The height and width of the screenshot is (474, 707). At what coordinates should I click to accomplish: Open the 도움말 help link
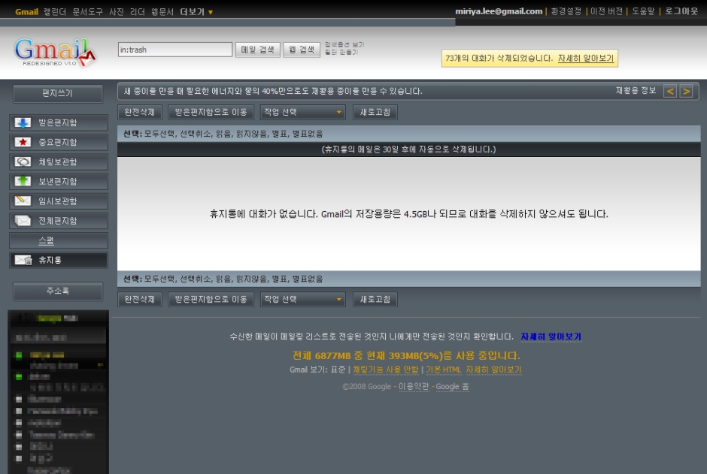pos(643,11)
